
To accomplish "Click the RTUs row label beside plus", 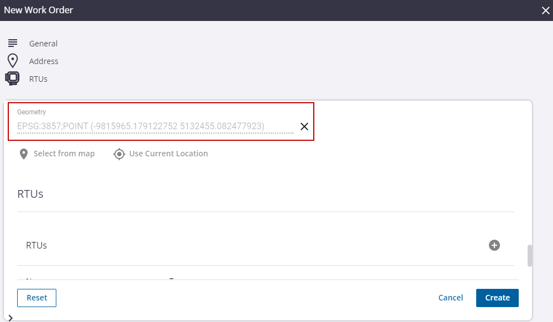I will point(36,245).
